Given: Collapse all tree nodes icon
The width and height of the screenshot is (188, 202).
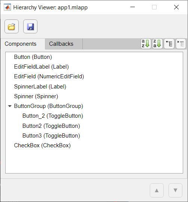Looking at the screenshot, I should (x=181, y=44).
